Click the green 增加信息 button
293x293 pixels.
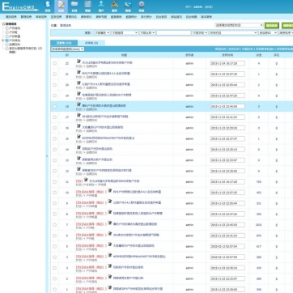coord(272,25)
